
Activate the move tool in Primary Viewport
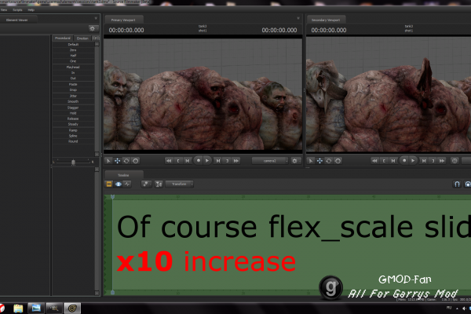pyautogui.click(x=117, y=161)
